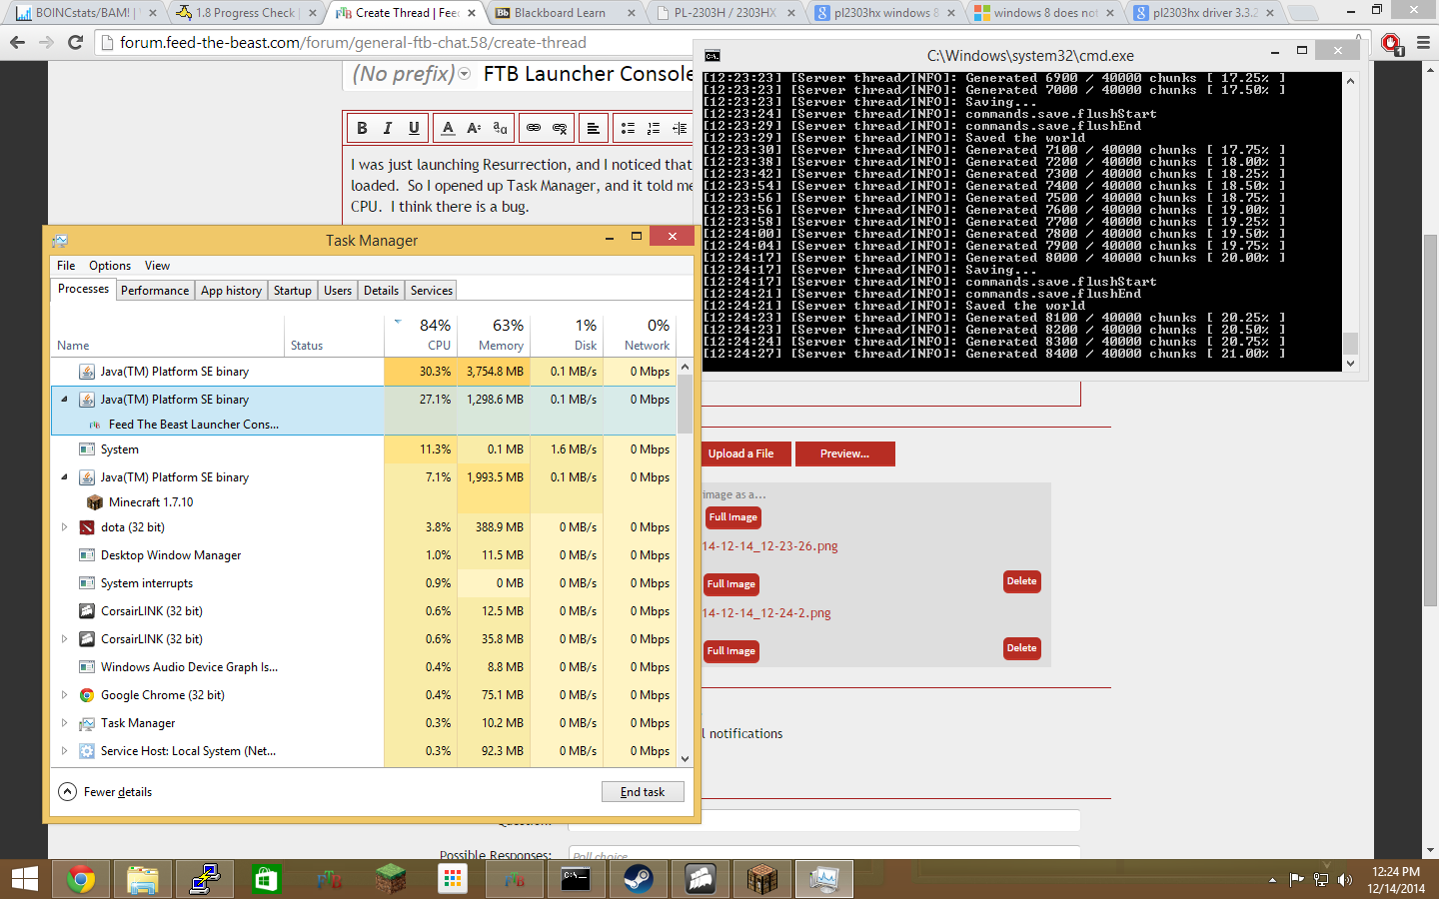The height and width of the screenshot is (899, 1439).
Task: Open Steam from the taskbar
Action: 638,879
